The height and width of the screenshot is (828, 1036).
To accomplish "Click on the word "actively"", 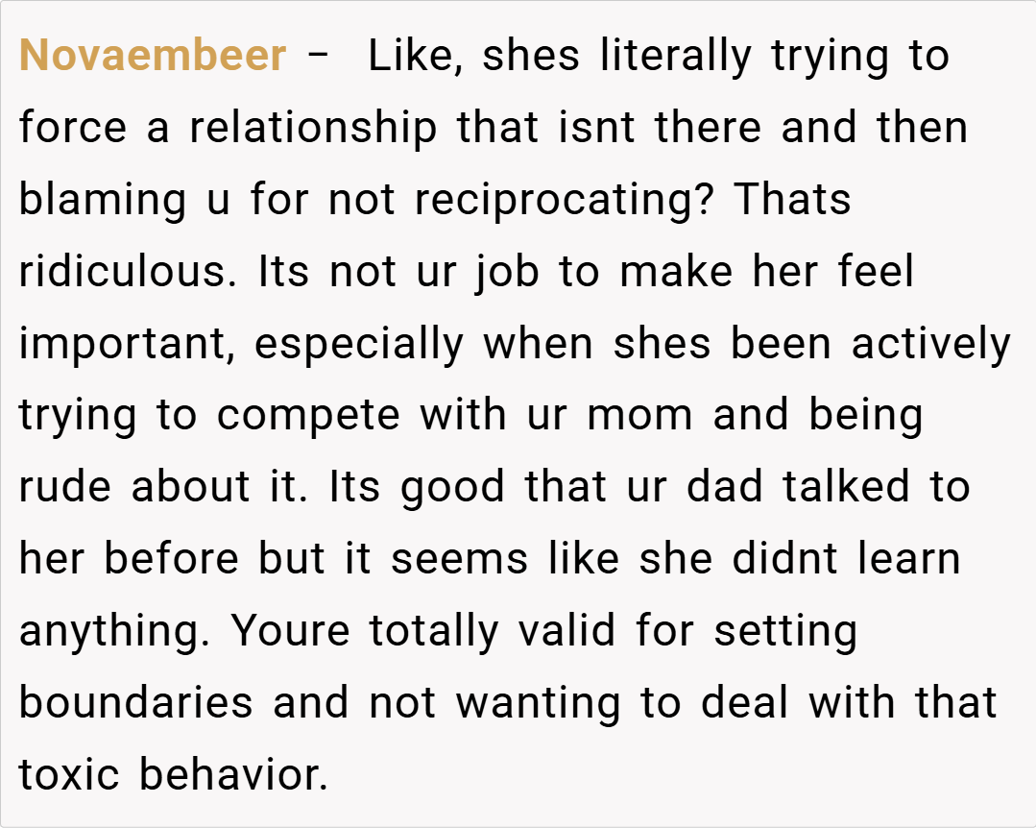I will (x=930, y=344).
